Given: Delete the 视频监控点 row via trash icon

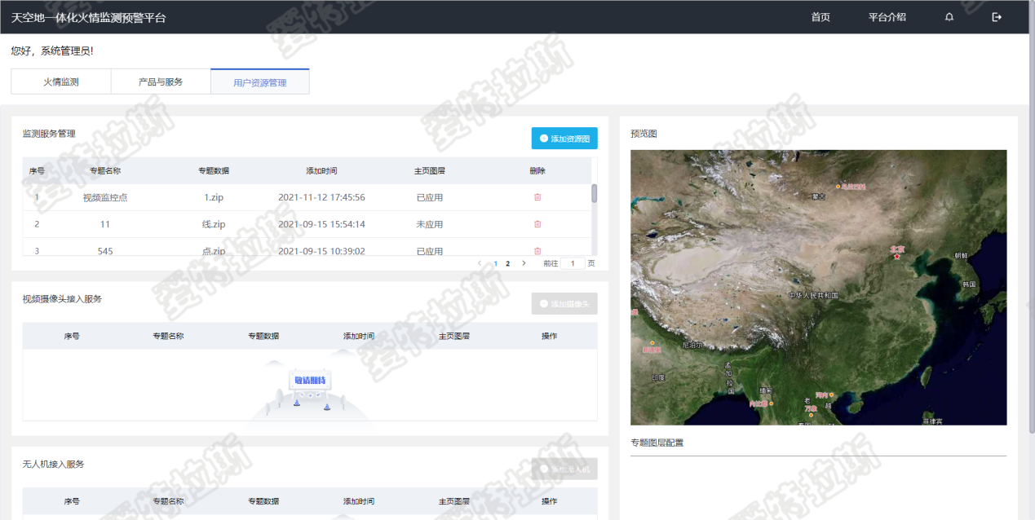Looking at the screenshot, I should pos(537,197).
